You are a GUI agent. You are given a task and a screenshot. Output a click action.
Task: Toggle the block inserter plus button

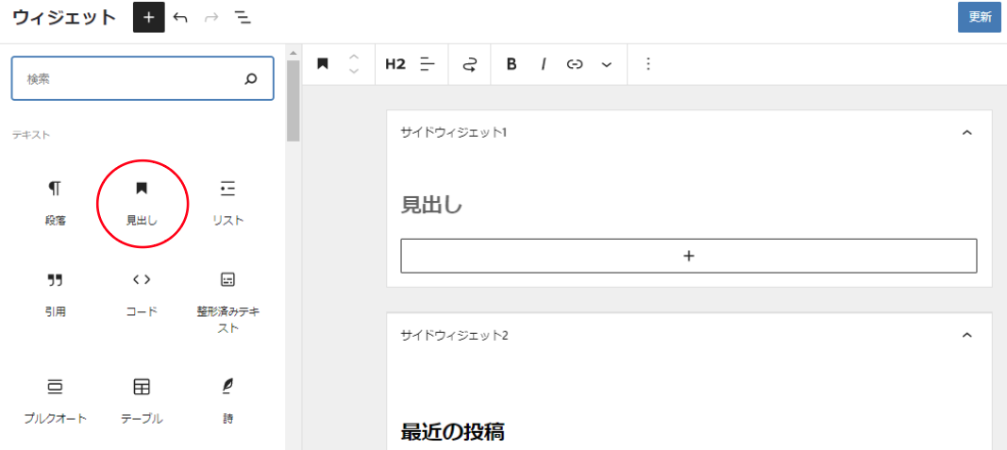coord(148,17)
